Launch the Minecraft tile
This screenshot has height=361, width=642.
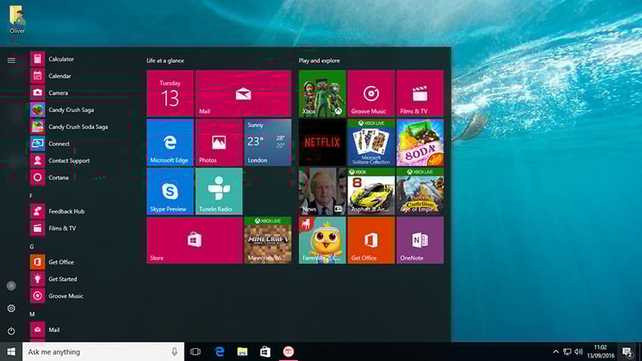[x=268, y=240]
